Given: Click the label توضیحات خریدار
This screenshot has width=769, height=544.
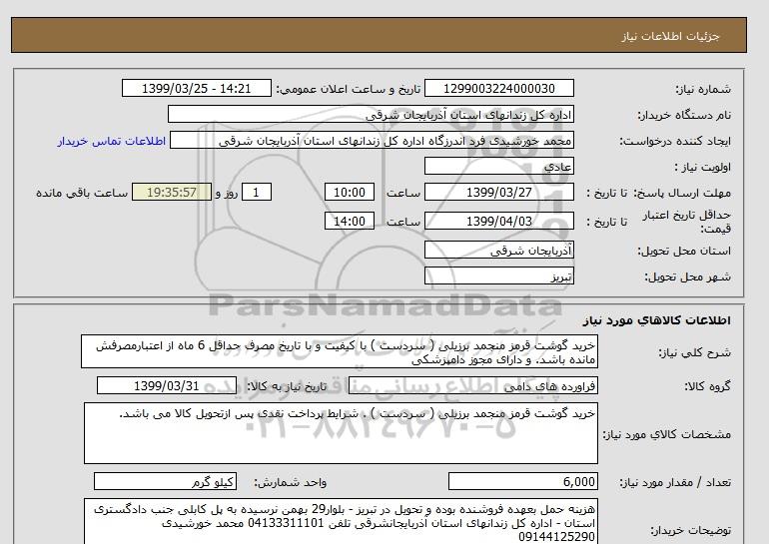Looking at the screenshot, I should click(x=690, y=530).
